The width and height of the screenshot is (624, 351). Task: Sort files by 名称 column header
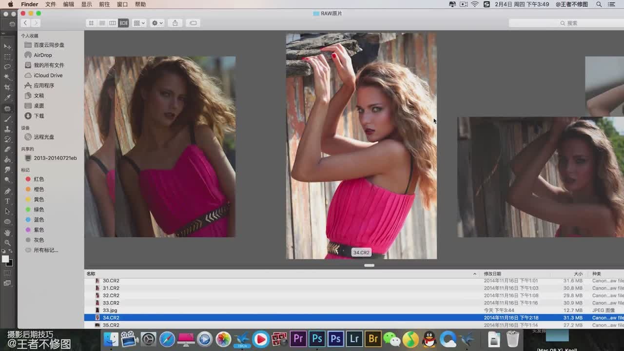pos(283,274)
